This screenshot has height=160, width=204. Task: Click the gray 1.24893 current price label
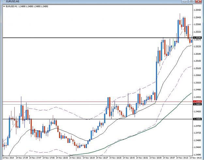(197, 104)
